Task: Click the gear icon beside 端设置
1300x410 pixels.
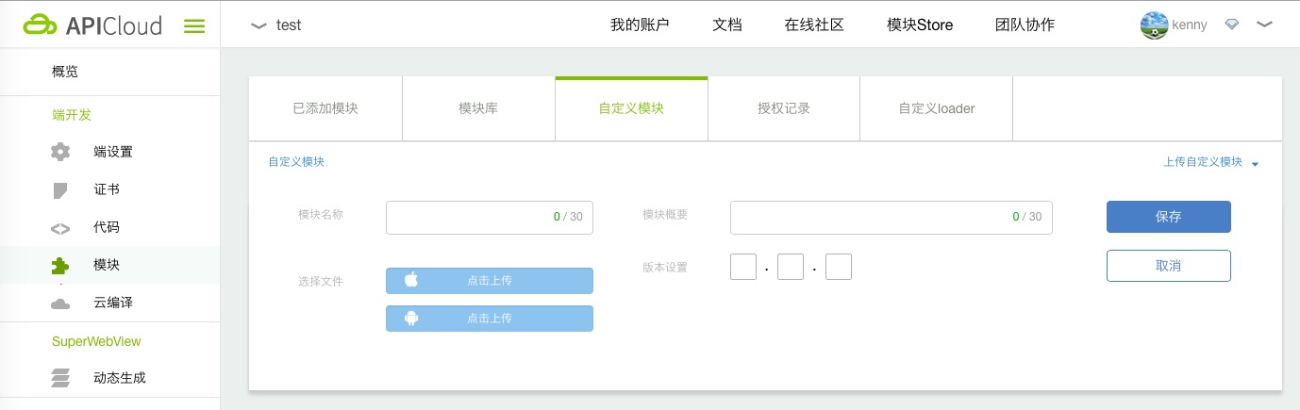Action: pos(60,152)
